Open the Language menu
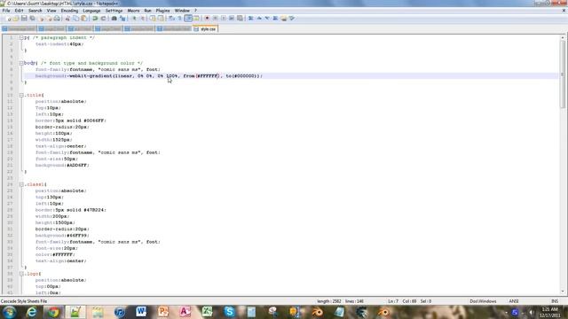The height and width of the screenshot is (319, 568). pos(91,11)
